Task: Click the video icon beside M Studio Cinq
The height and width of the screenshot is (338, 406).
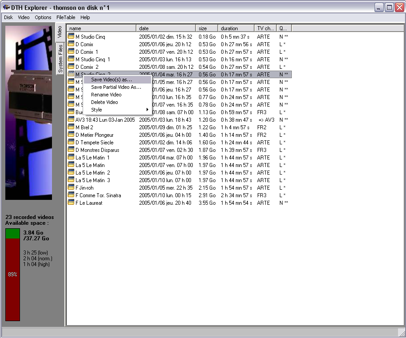Action: pyautogui.click(x=71, y=36)
